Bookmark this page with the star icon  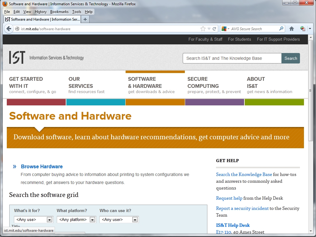[x=203, y=29]
